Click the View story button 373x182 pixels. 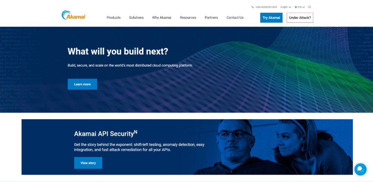88,163
